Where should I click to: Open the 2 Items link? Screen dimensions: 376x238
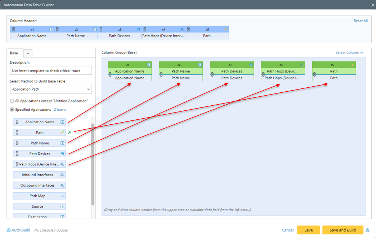pyautogui.click(x=60, y=110)
